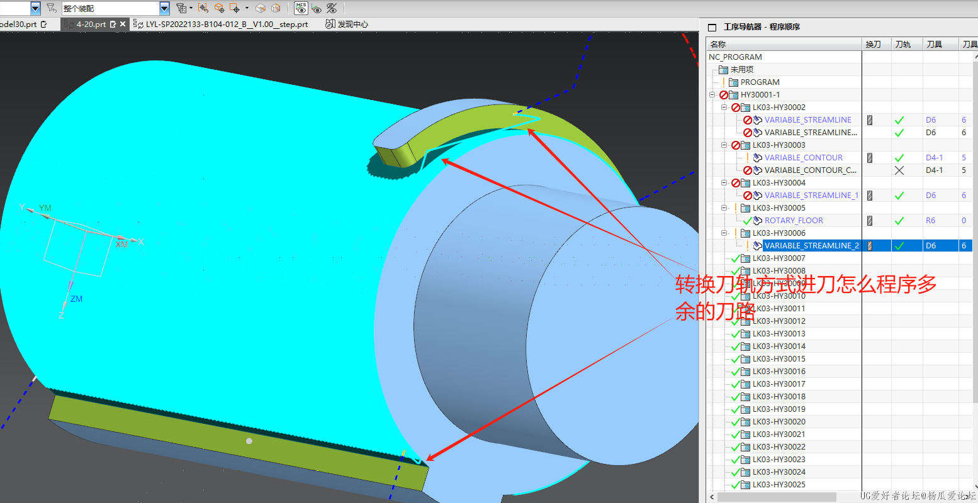Click the navigator horizontal scrollbar left arrow

(x=712, y=497)
